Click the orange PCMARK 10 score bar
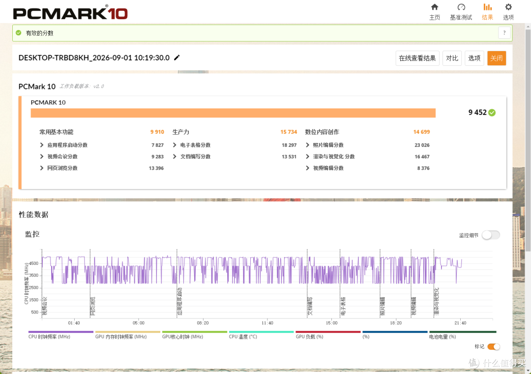The width and height of the screenshot is (531, 374). [x=233, y=113]
